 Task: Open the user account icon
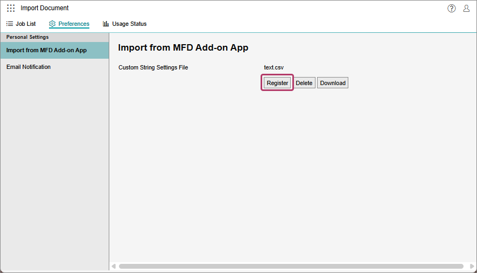pos(466,8)
